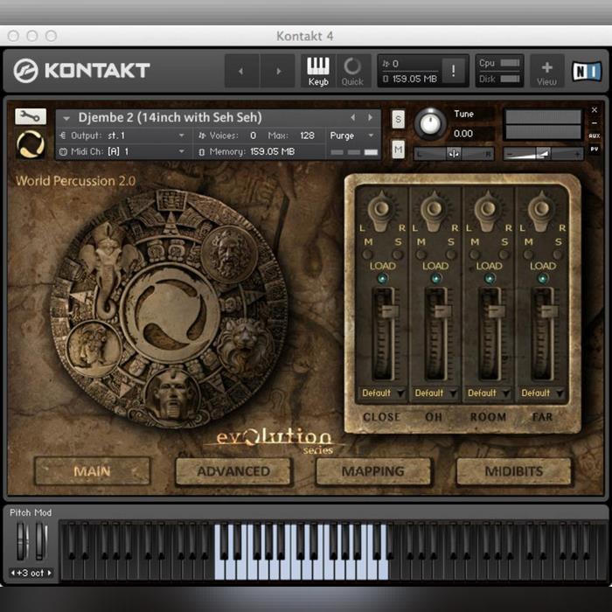The image size is (612, 612).
Task: Expand the Output st. 1 dropdown
Action: 122,136
